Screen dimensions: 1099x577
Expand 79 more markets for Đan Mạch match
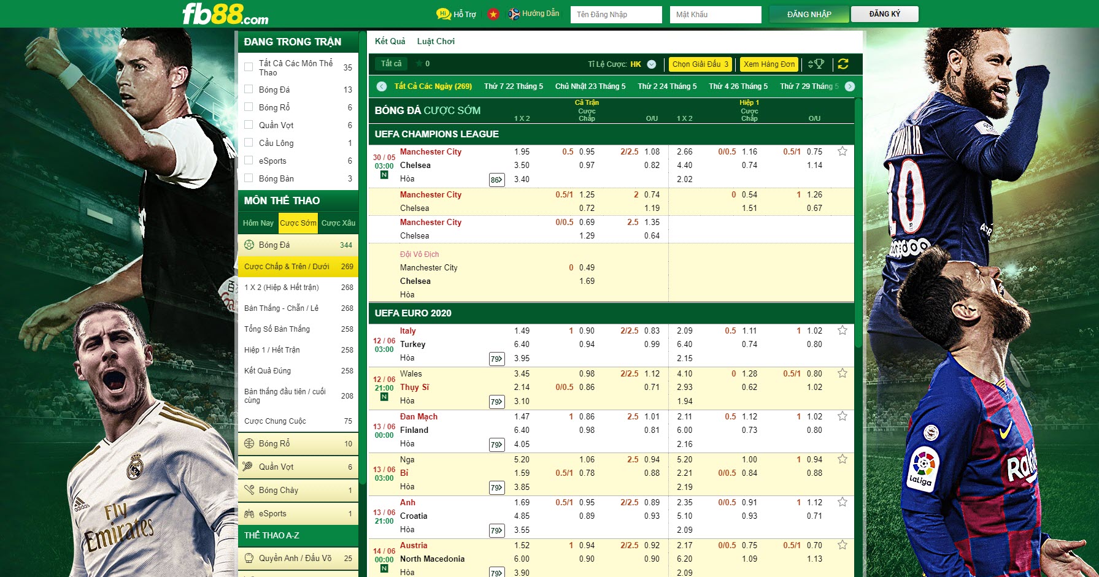(496, 445)
